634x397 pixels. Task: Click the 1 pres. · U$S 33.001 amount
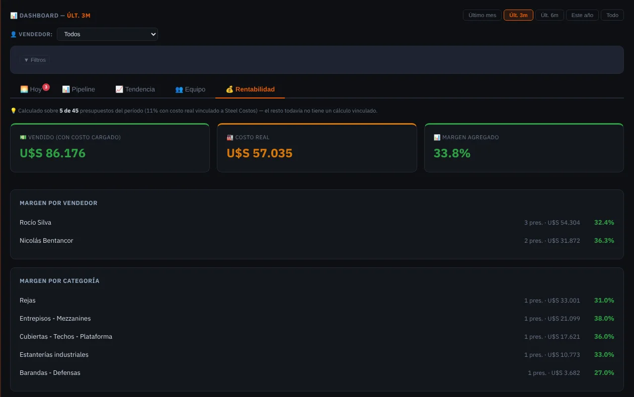pyautogui.click(x=552, y=301)
